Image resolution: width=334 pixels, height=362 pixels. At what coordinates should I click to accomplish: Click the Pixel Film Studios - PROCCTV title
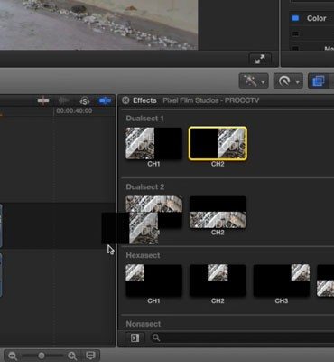click(211, 100)
